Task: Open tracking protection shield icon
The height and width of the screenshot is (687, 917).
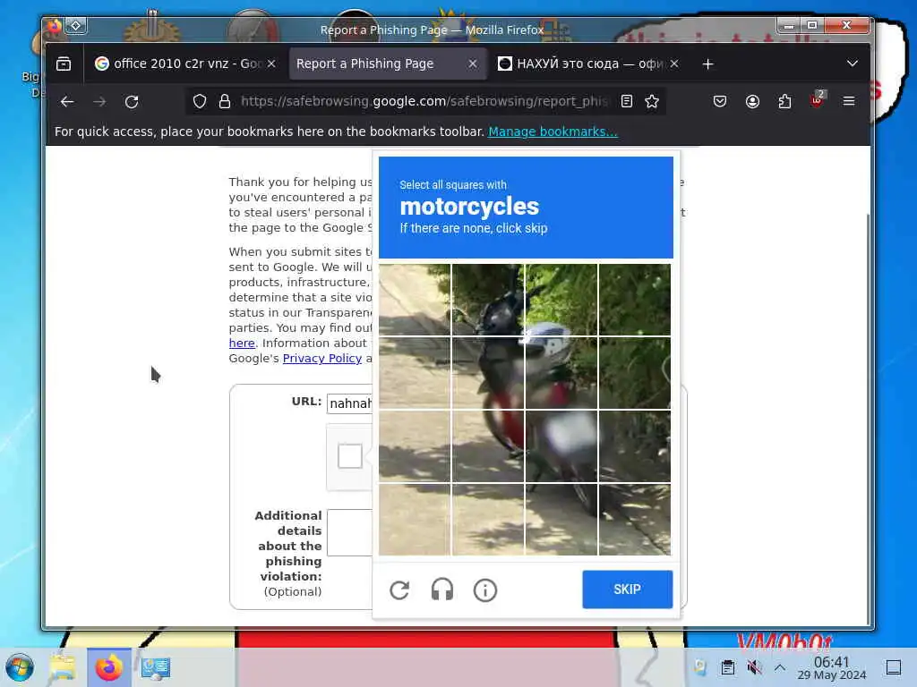Action: [x=200, y=102]
